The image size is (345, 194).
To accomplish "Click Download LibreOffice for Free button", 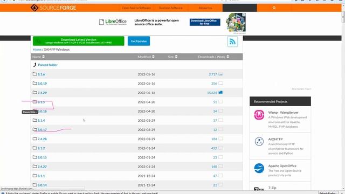I will point(205,22).
